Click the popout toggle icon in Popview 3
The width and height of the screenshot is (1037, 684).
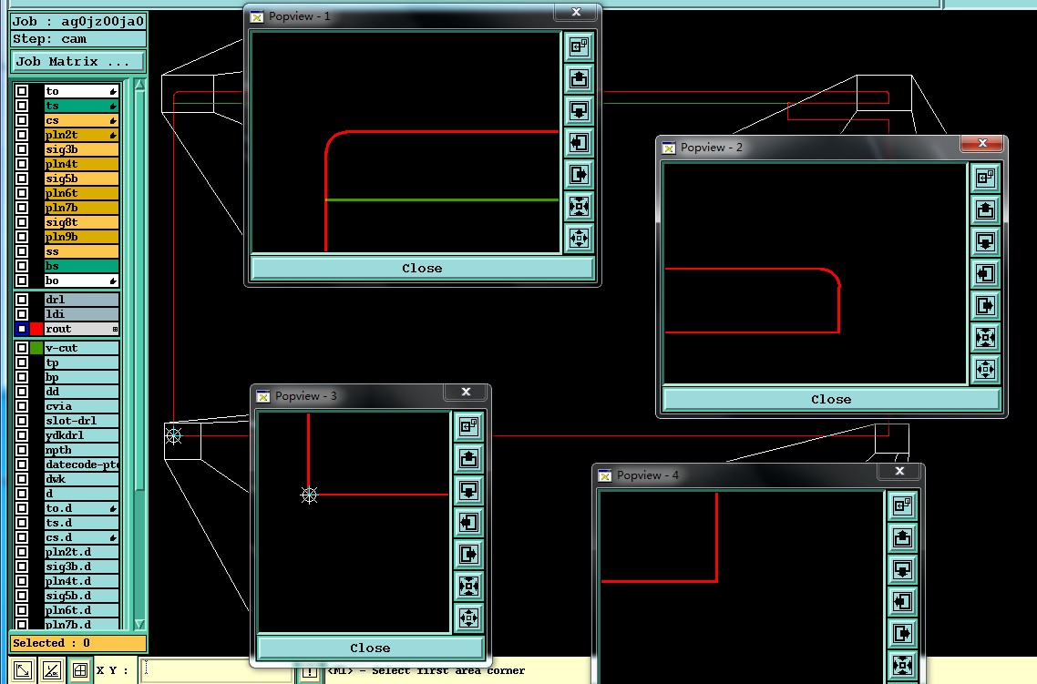tap(469, 427)
